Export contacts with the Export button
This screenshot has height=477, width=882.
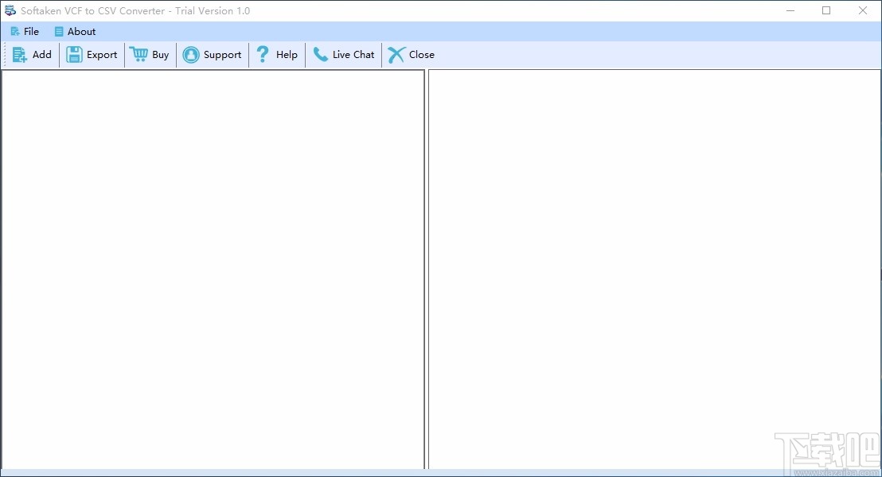pos(92,54)
